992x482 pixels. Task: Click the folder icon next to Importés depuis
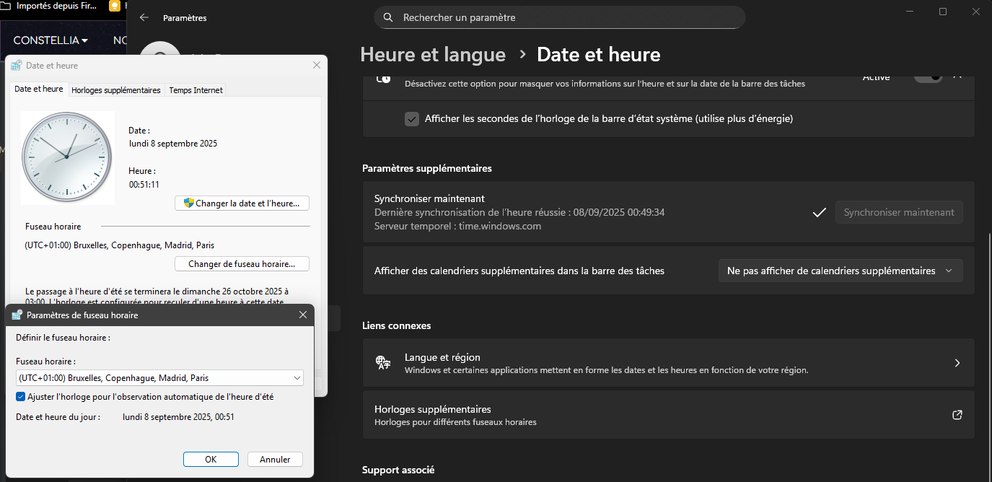coord(6,6)
